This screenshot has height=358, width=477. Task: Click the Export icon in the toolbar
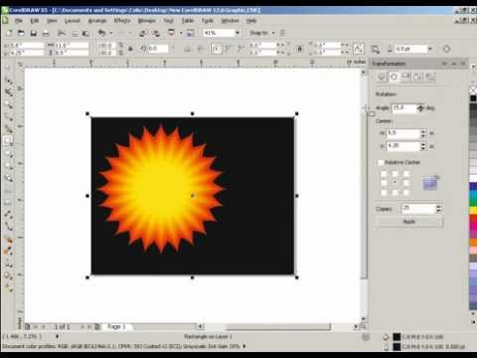[x=156, y=33]
